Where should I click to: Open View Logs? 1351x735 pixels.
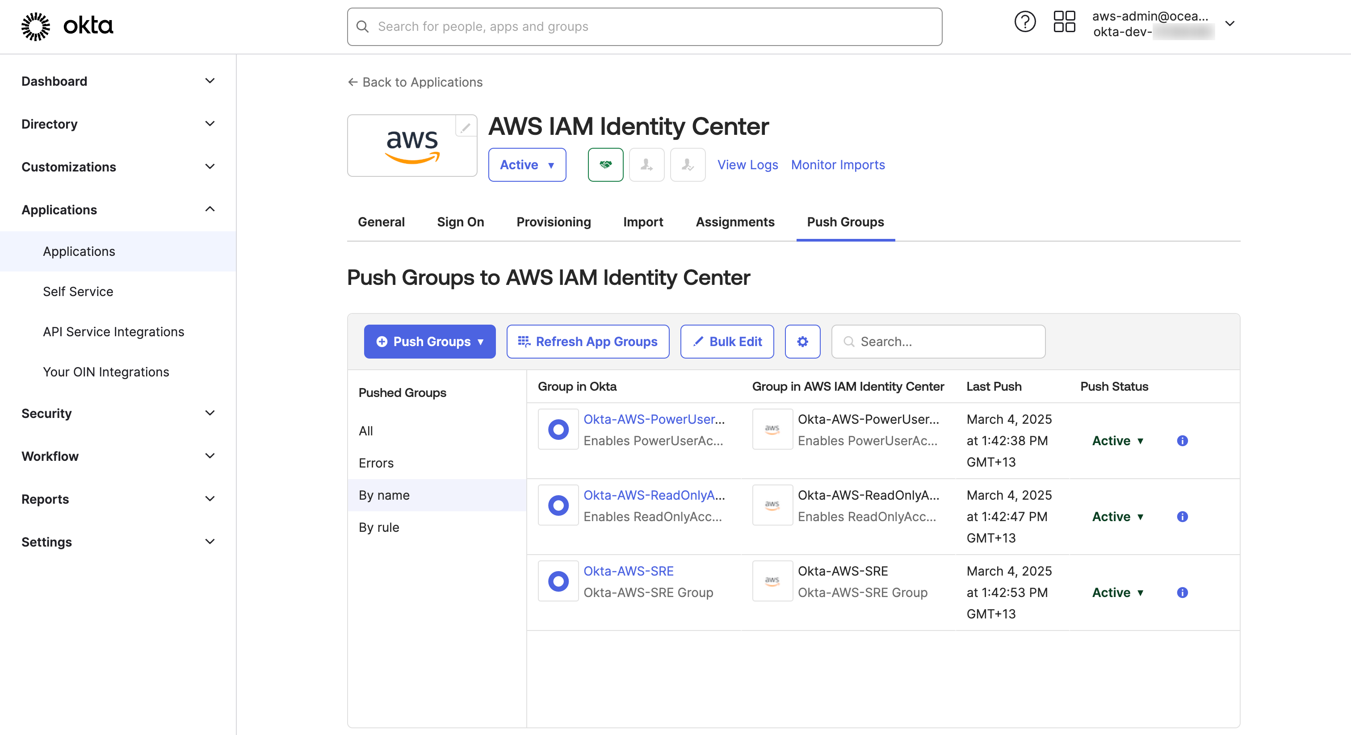click(x=748, y=165)
